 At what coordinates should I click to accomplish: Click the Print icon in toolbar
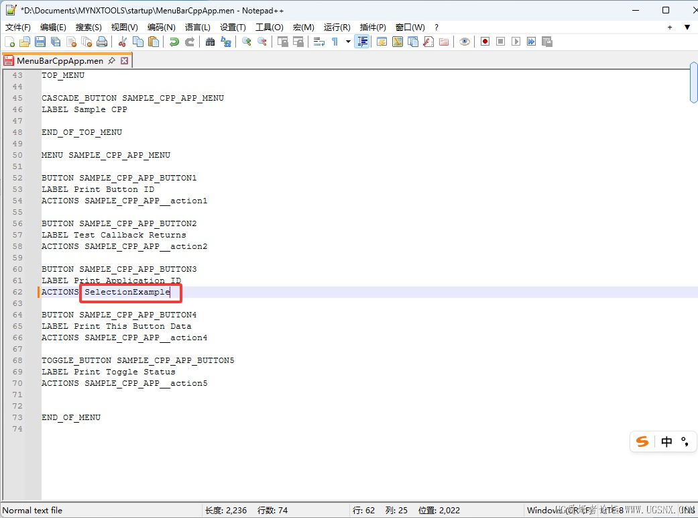(102, 42)
